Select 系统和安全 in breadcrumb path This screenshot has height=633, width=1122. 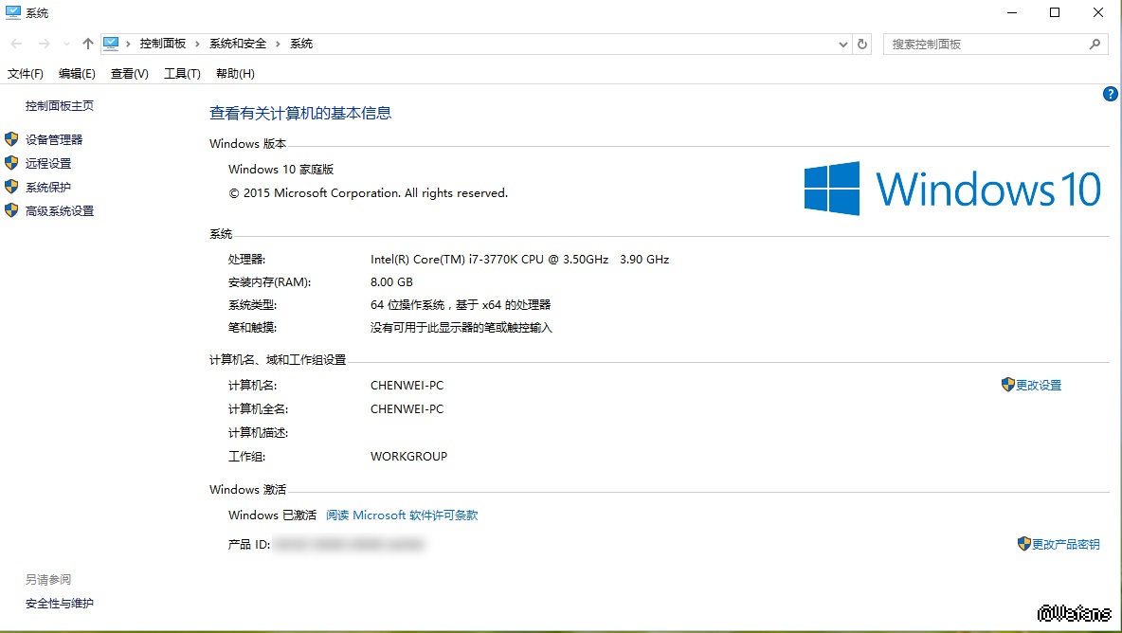tap(238, 44)
